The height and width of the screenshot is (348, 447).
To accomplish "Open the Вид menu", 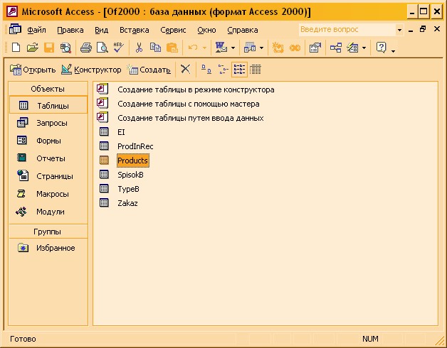I will click(x=102, y=30).
